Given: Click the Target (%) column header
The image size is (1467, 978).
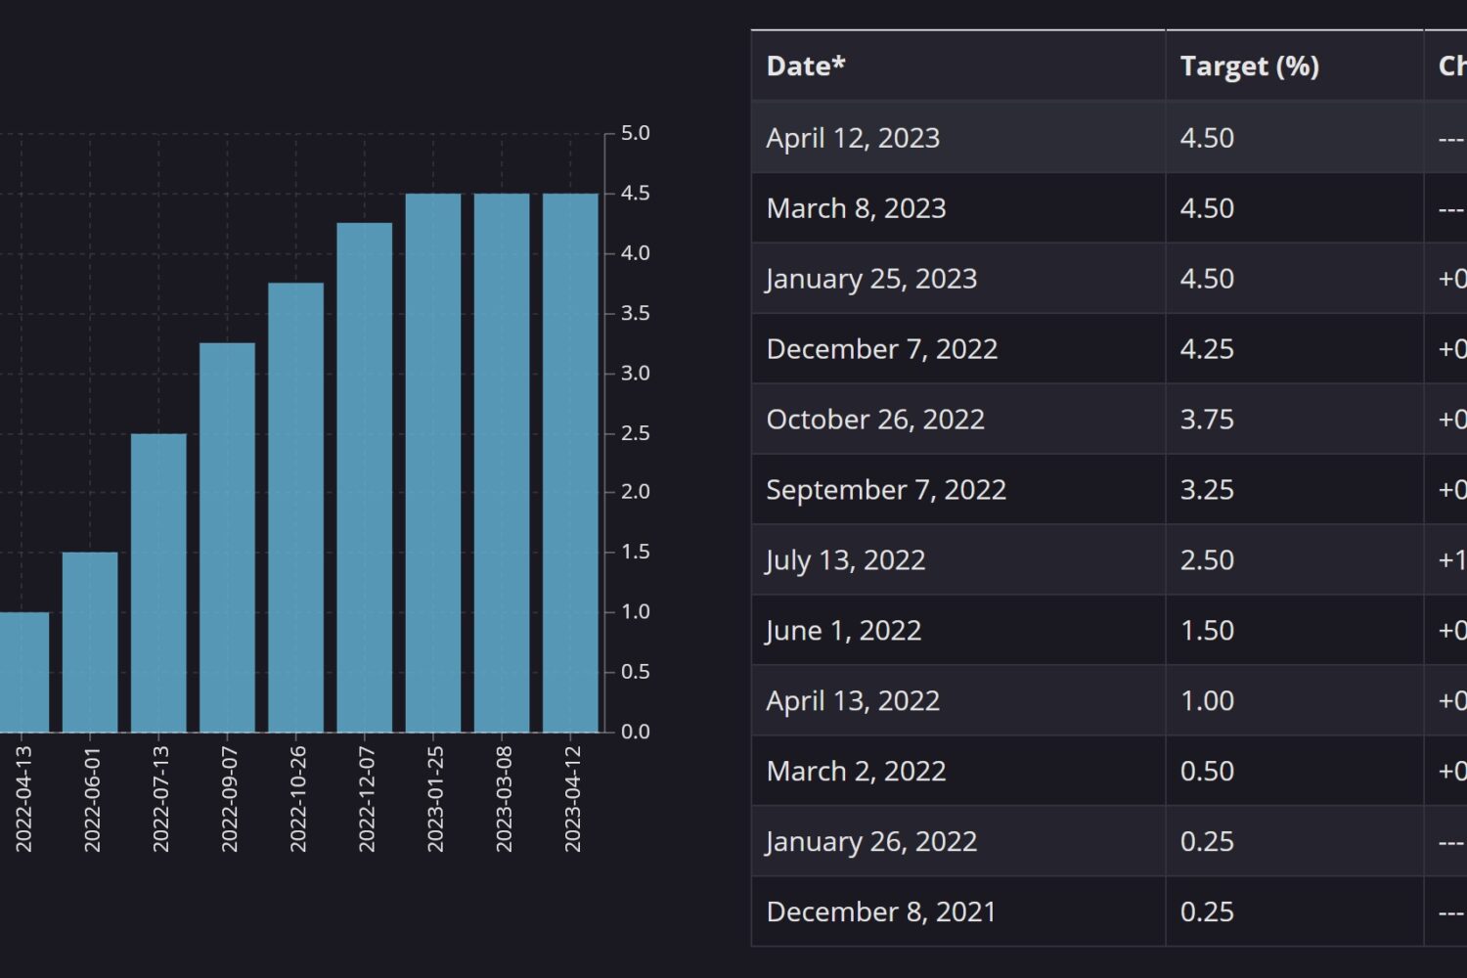Looking at the screenshot, I should click(1249, 66).
